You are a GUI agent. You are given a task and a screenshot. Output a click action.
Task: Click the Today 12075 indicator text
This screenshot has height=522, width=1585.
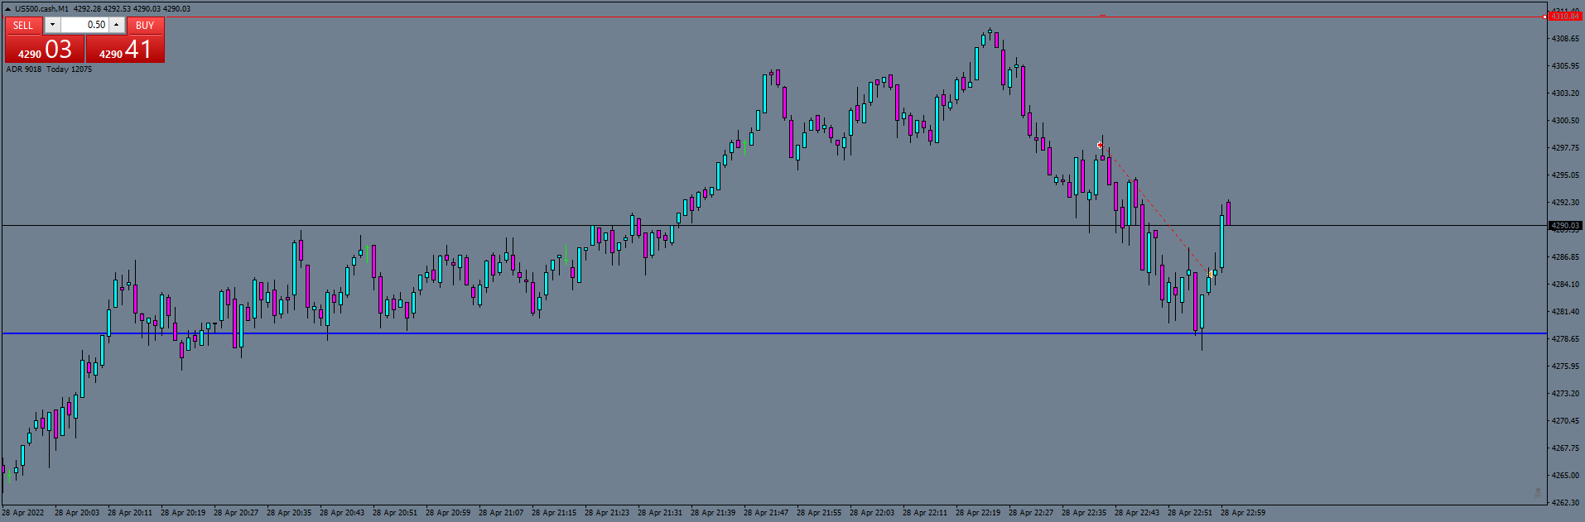70,69
